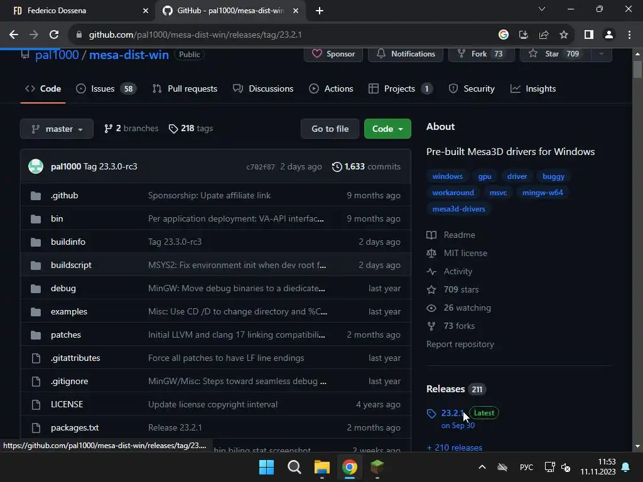This screenshot has height=482, width=643.
Task: Open the Insights tab
Action: 533,88
